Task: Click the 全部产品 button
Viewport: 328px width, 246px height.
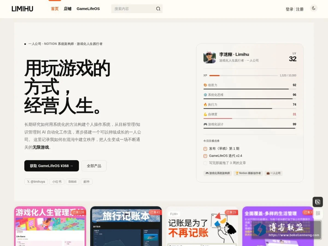Action: tap(94, 166)
